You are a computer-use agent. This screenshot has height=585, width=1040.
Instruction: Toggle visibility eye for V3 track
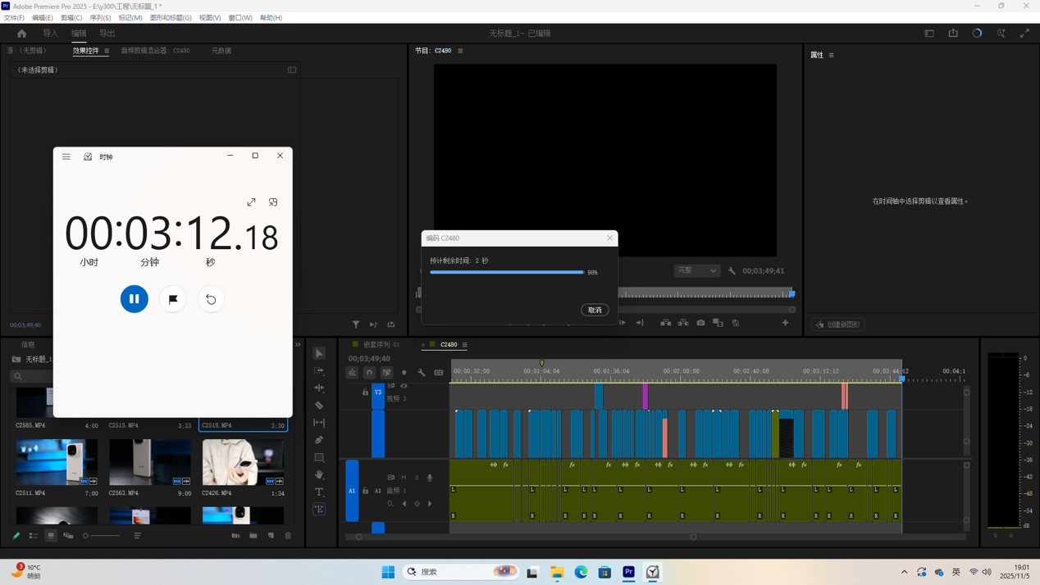(x=404, y=386)
